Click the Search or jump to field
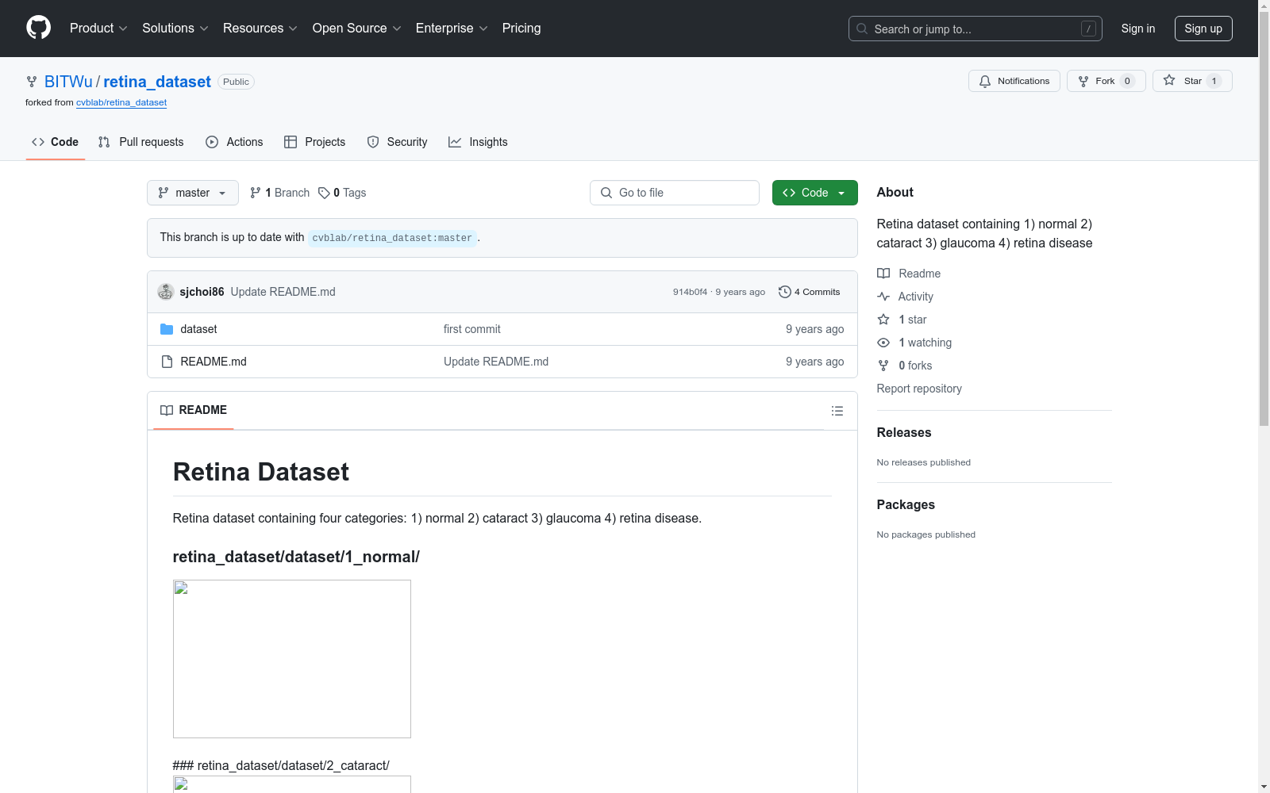1270x793 pixels. 976,29
